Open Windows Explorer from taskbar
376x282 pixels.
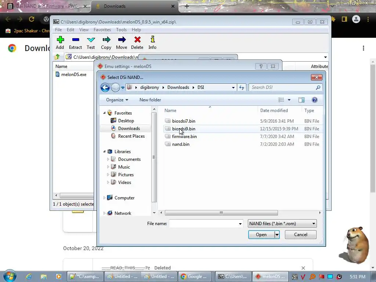click(43, 276)
